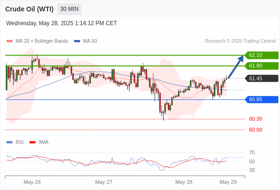Click the 9MA legend label
This screenshot has width=280, height=190.
pos(44,142)
